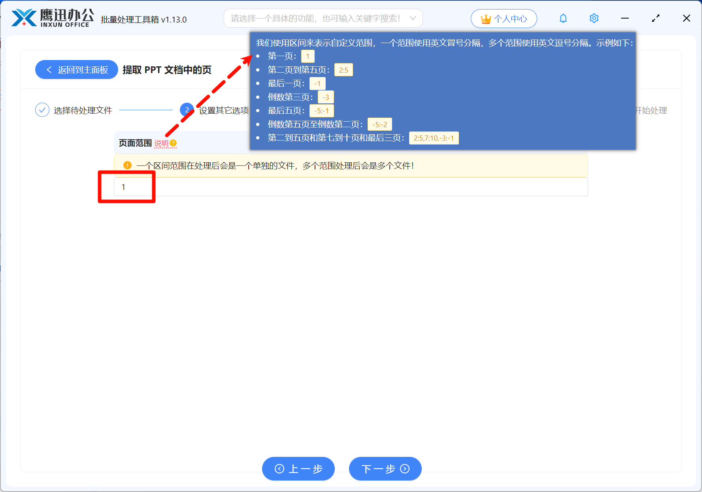This screenshot has width=702, height=492.
Task: Open 个人中心 personal center
Action: click(x=504, y=18)
